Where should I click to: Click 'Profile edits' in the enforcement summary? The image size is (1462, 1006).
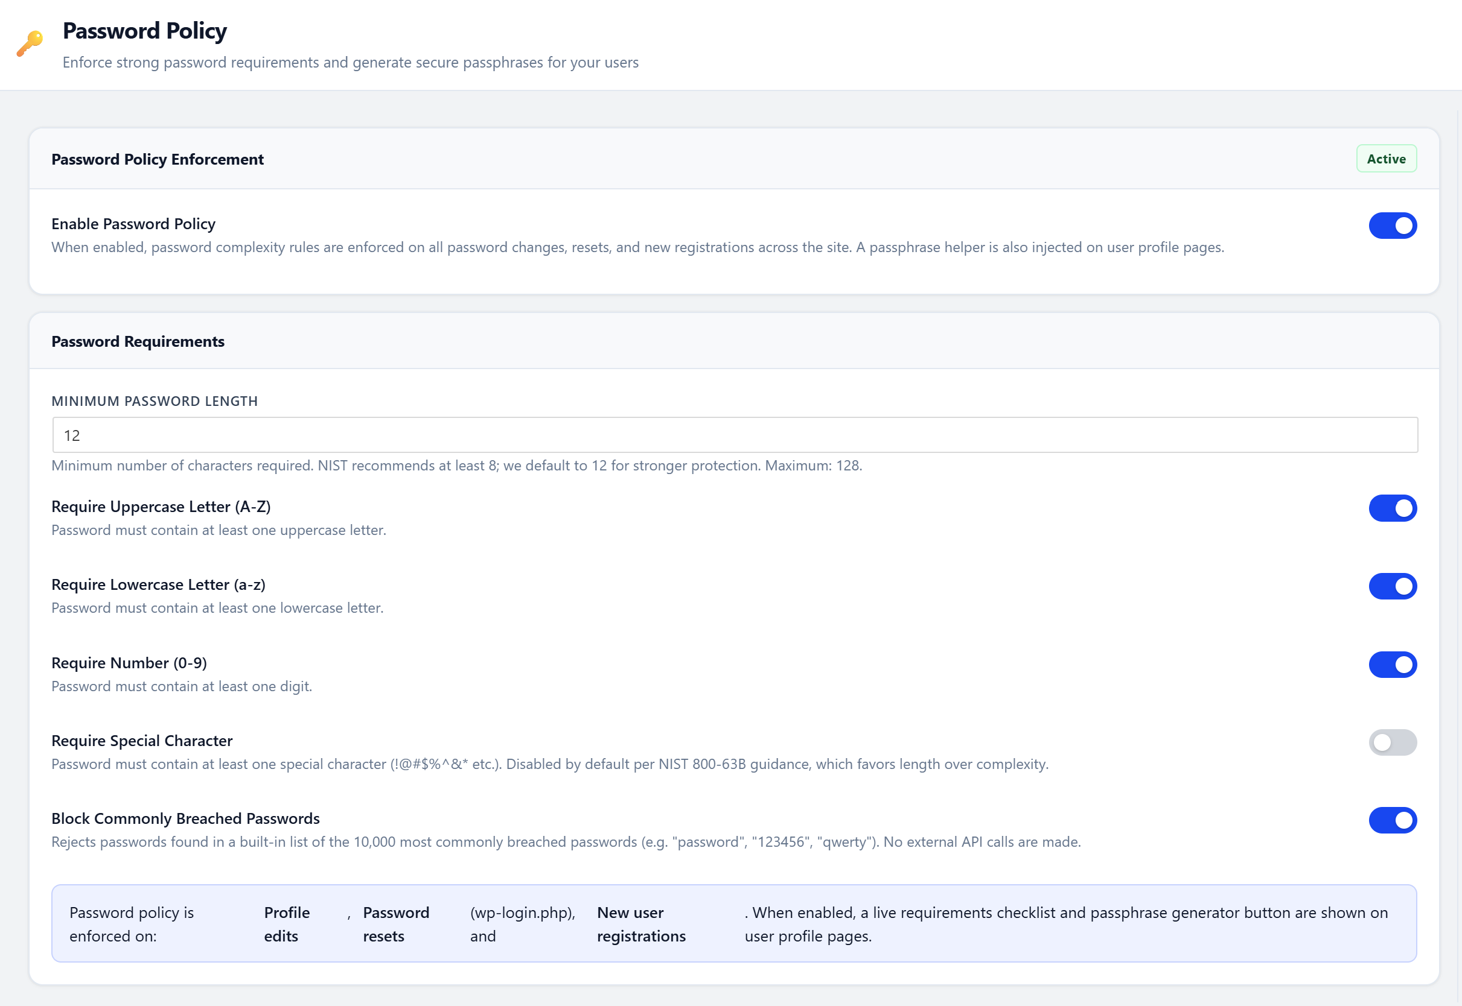tap(287, 923)
